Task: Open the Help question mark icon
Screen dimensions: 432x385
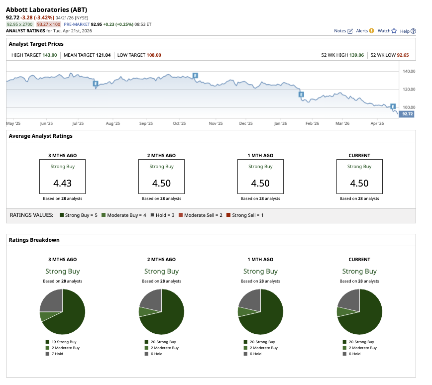Action: coord(413,31)
